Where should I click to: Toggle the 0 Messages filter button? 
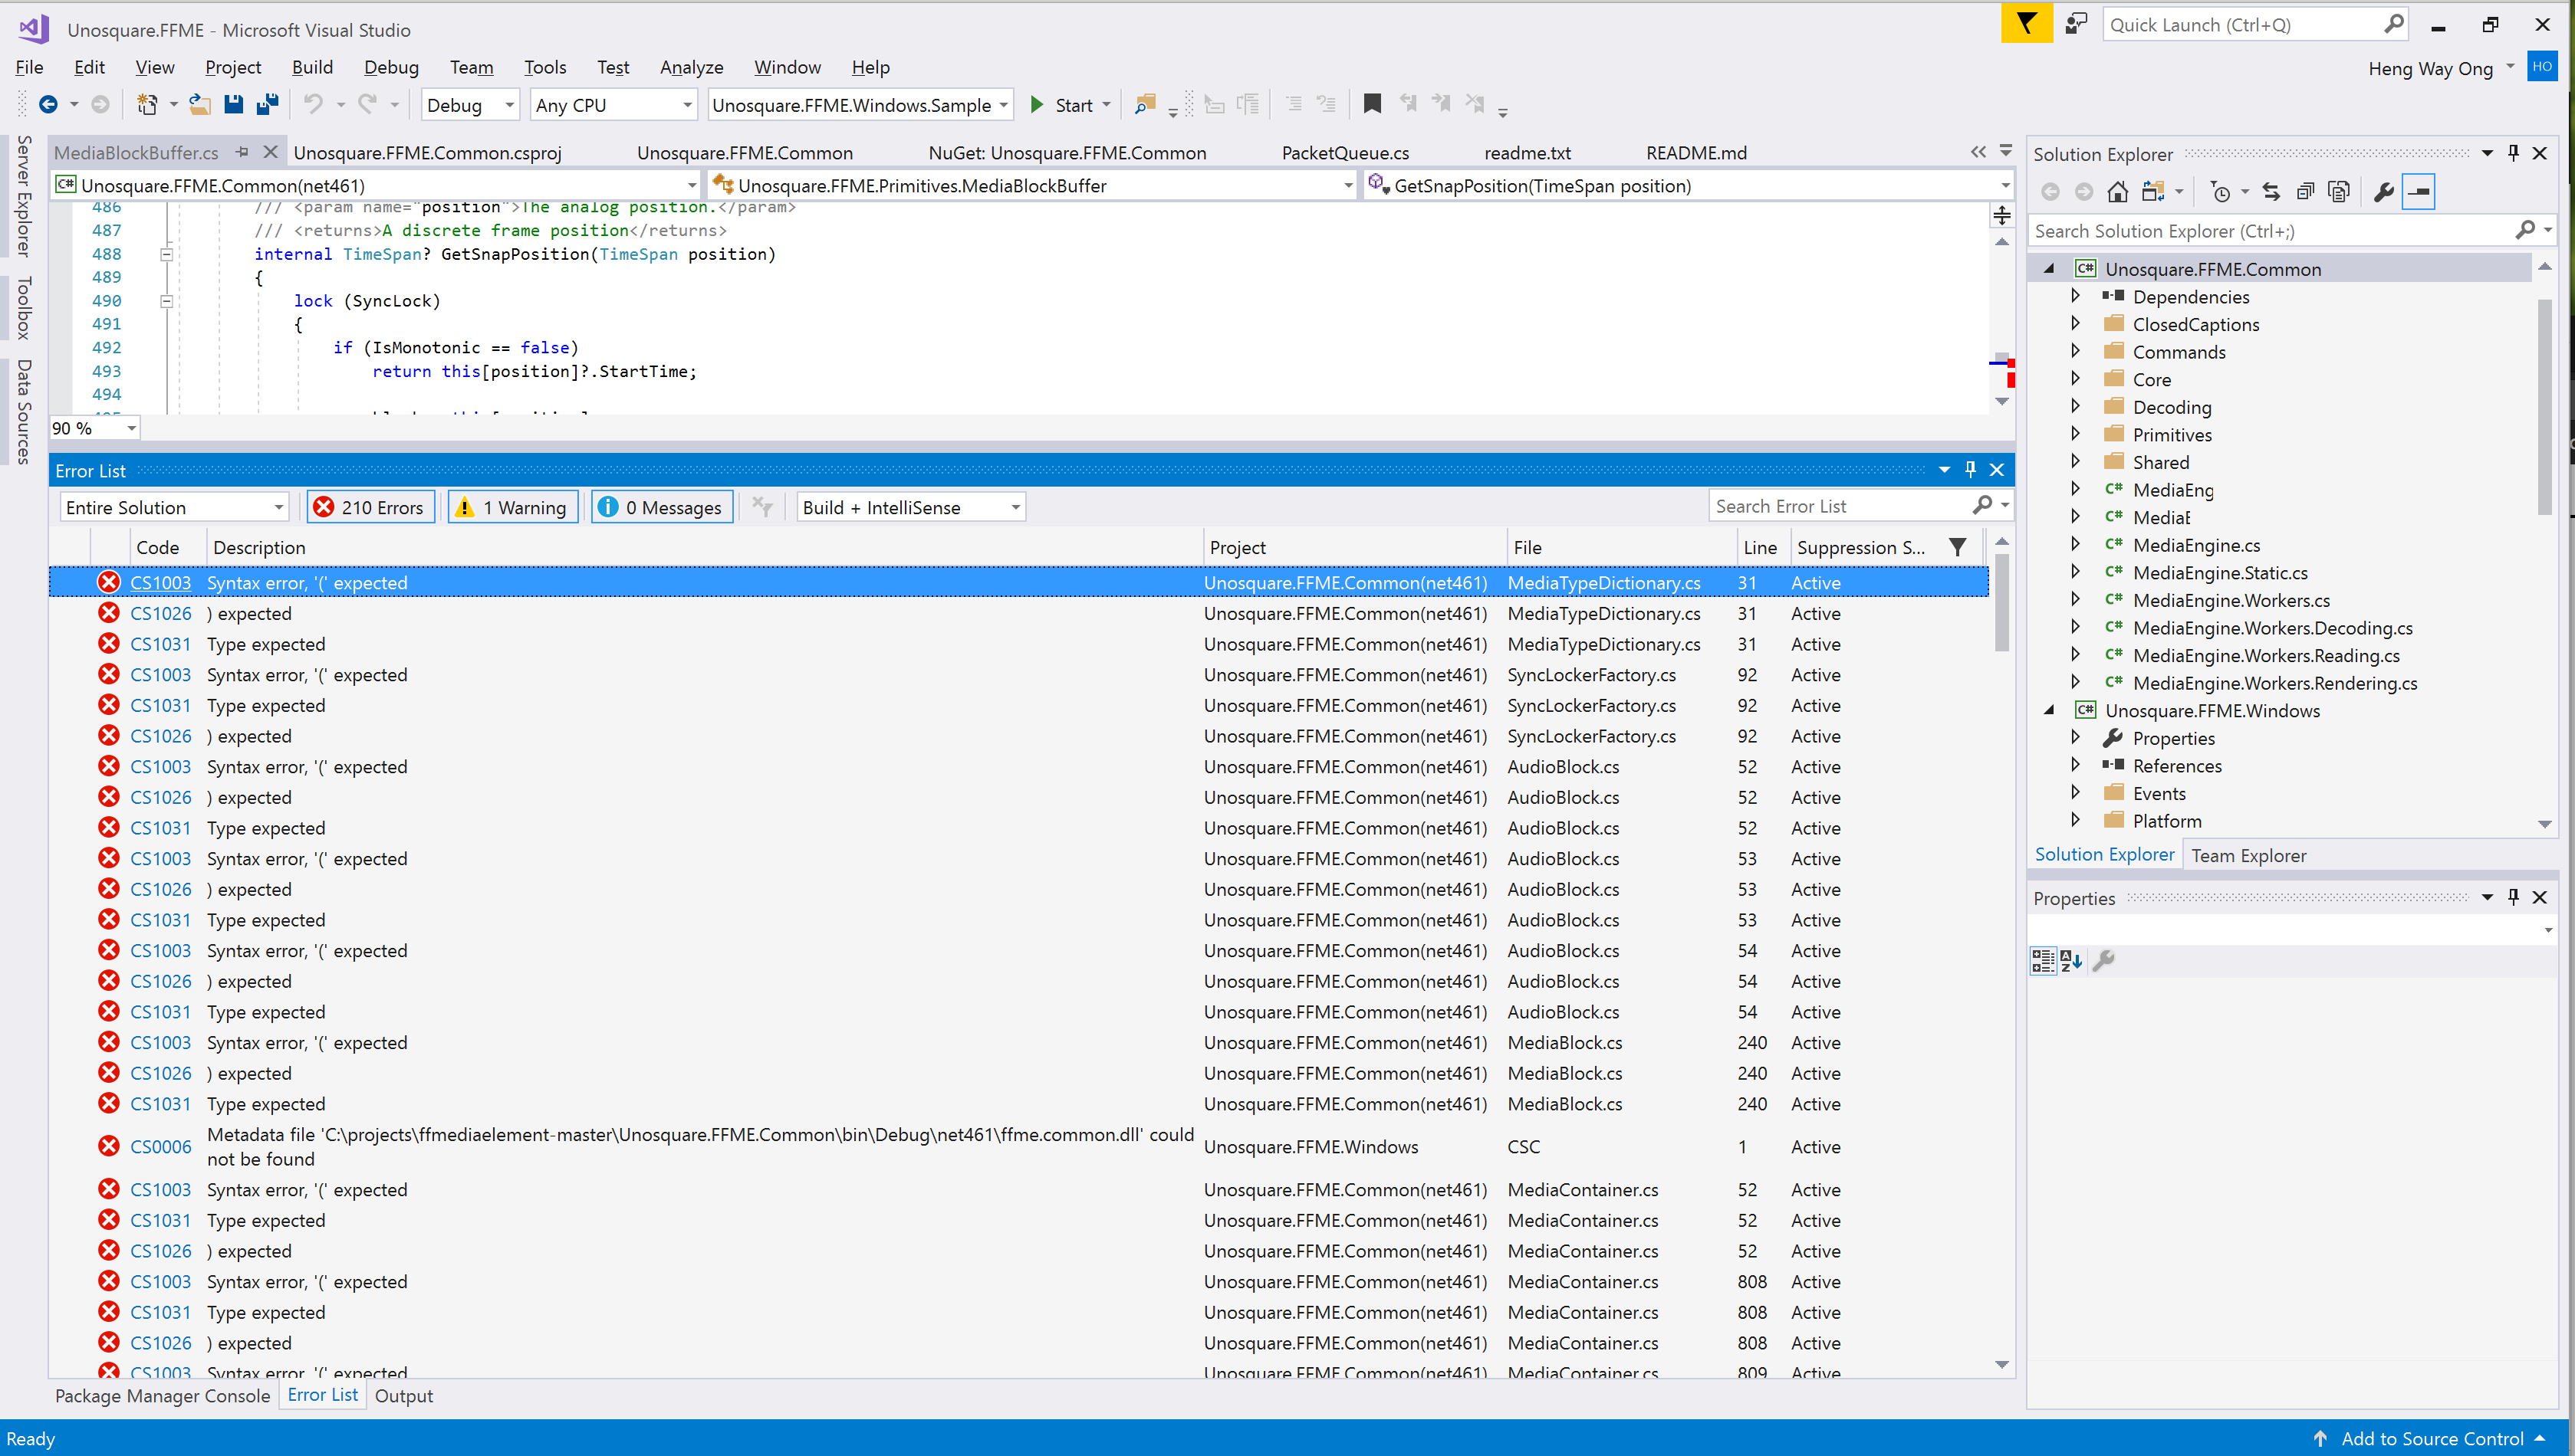(x=661, y=507)
